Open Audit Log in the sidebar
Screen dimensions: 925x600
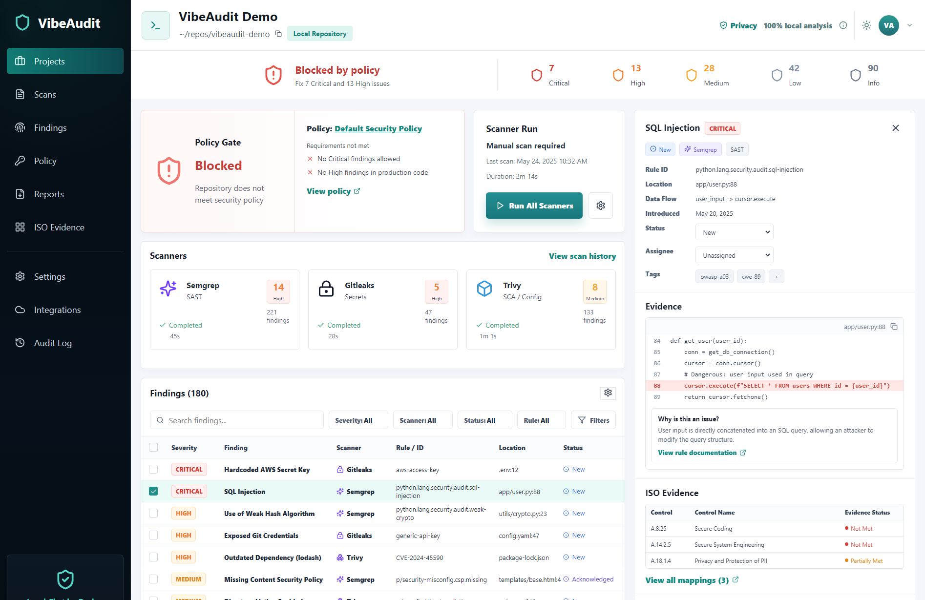click(x=65, y=343)
